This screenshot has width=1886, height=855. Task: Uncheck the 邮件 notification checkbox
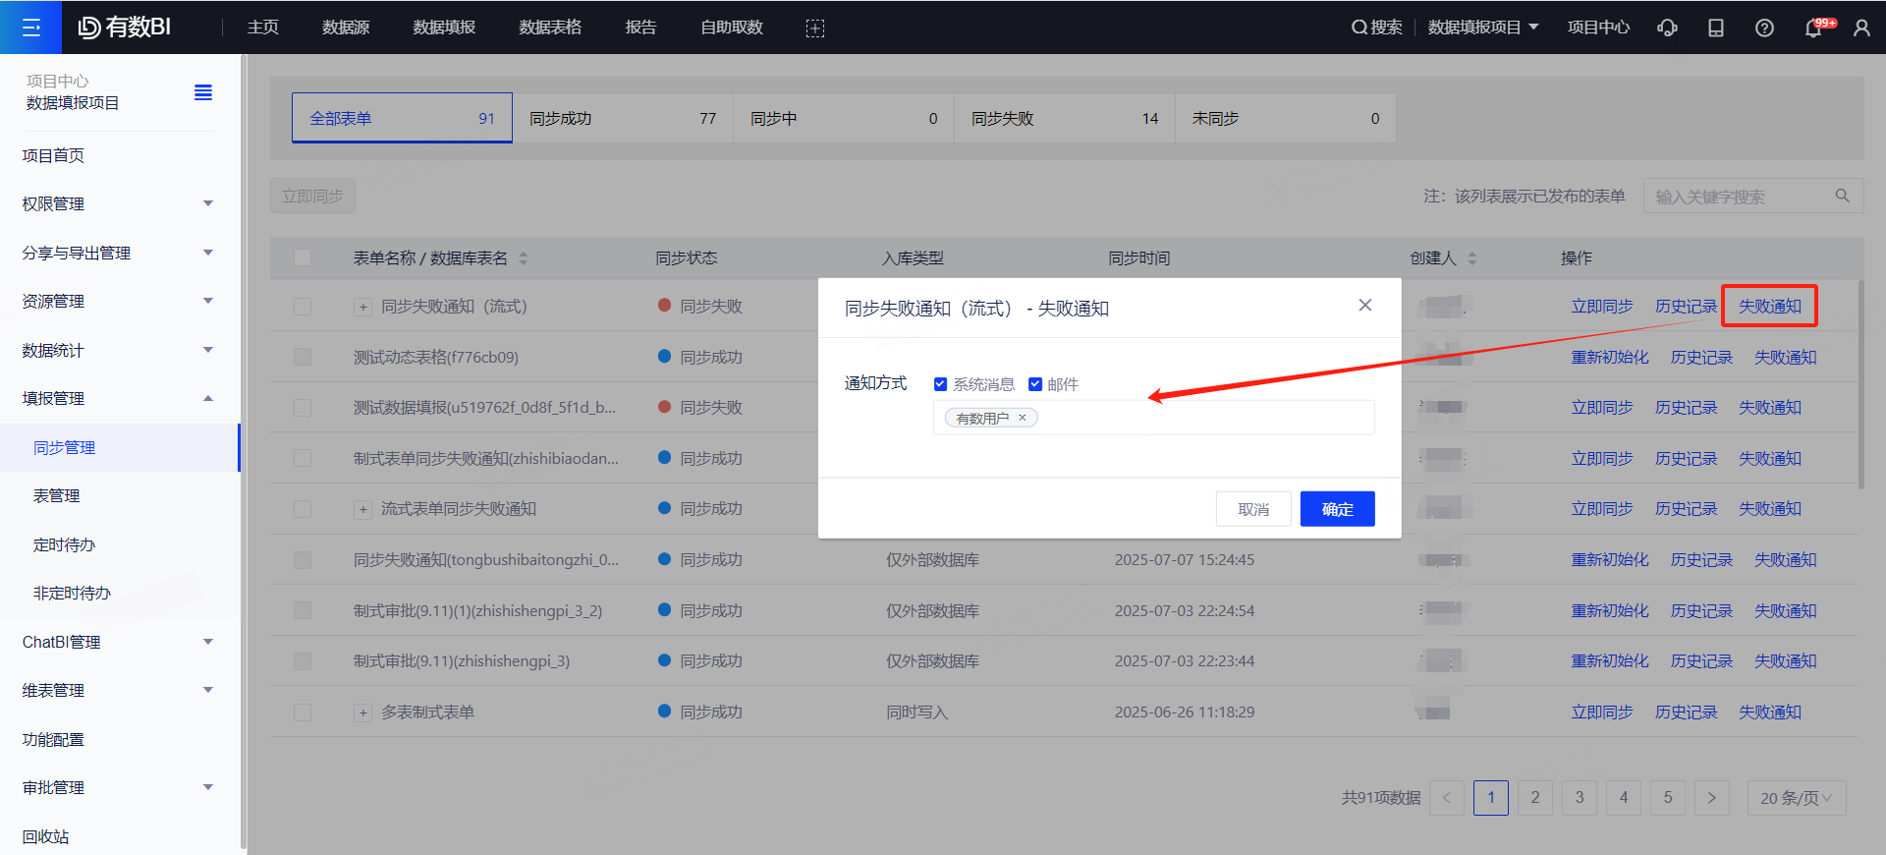1034,384
